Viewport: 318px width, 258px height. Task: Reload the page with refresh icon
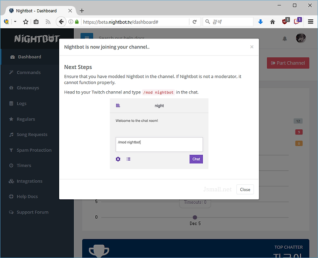coord(194,22)
